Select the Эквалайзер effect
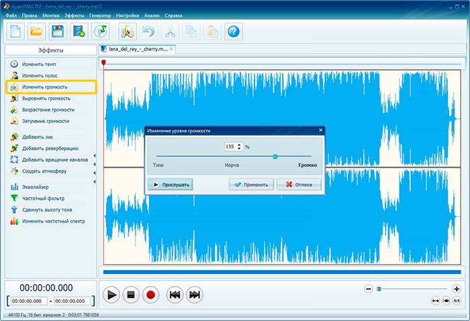Image resolution: width=470 pixels, height=321 pixels. coord(35,187)
